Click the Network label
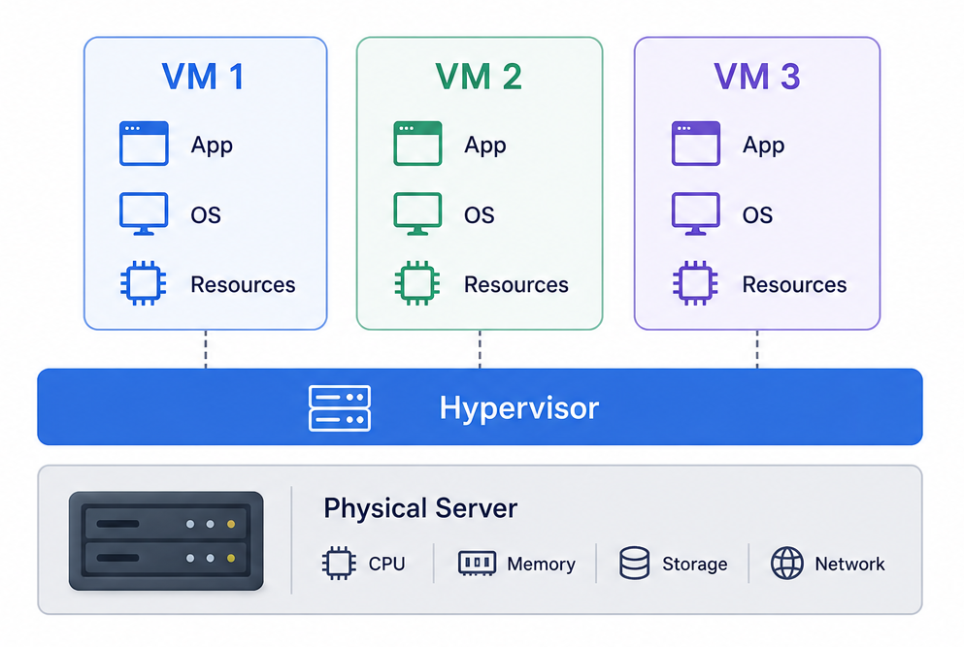 pos(849,564)
